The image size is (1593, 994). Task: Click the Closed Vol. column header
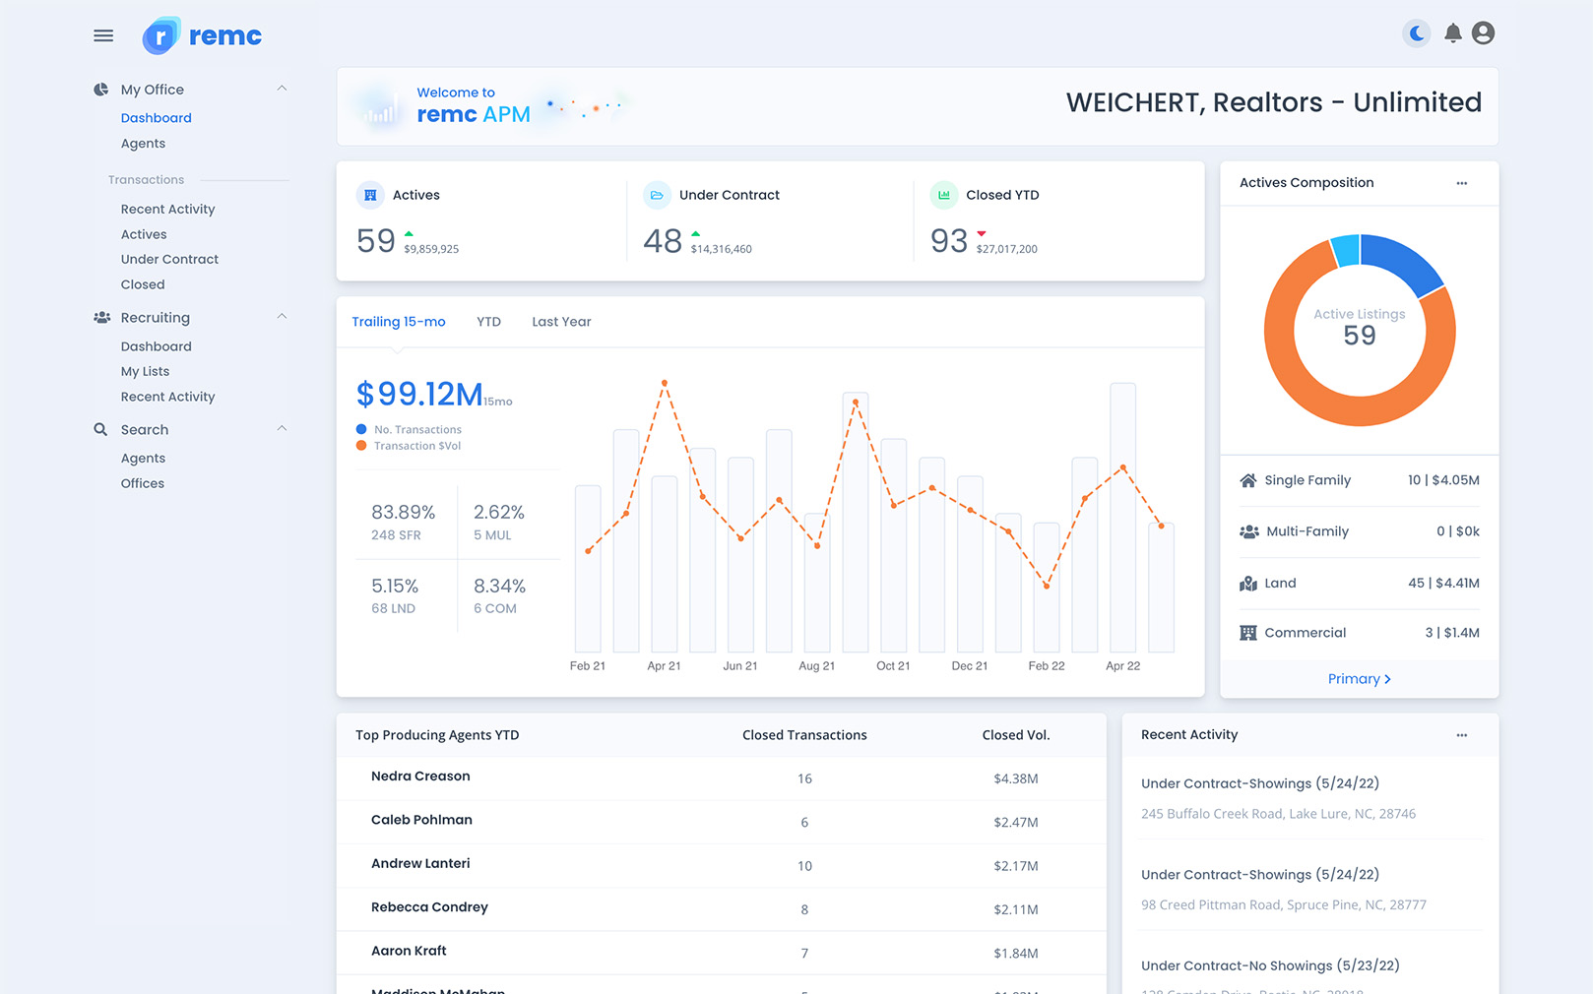(1016, 735)
